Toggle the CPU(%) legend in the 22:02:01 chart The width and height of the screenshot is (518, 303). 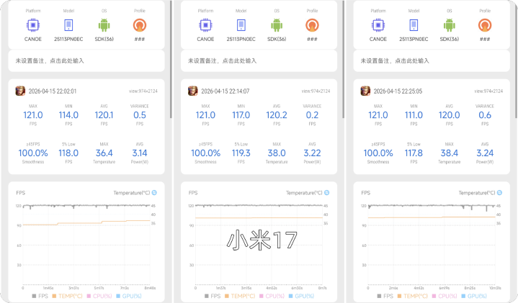(x=99, y=296)
